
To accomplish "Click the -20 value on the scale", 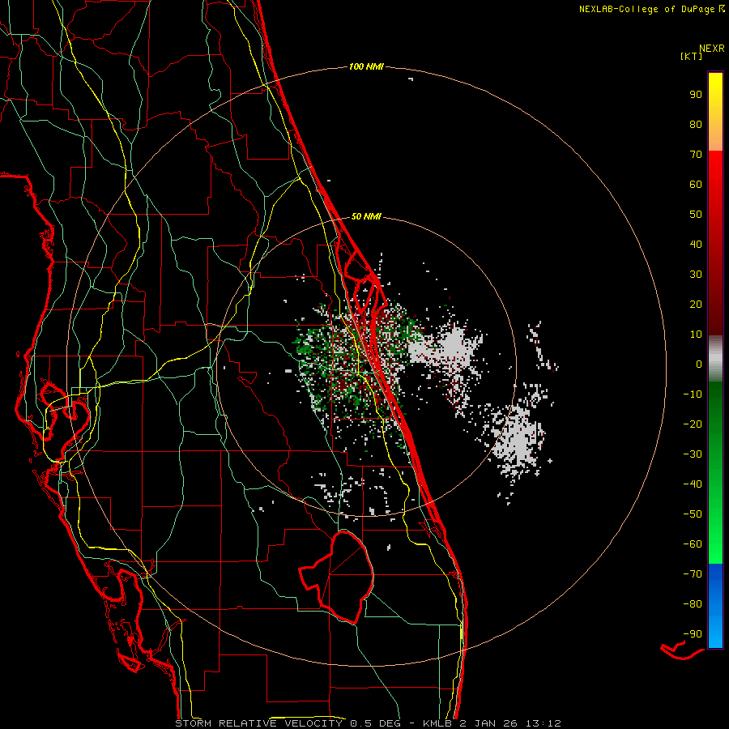I will (x=693, y=424).
